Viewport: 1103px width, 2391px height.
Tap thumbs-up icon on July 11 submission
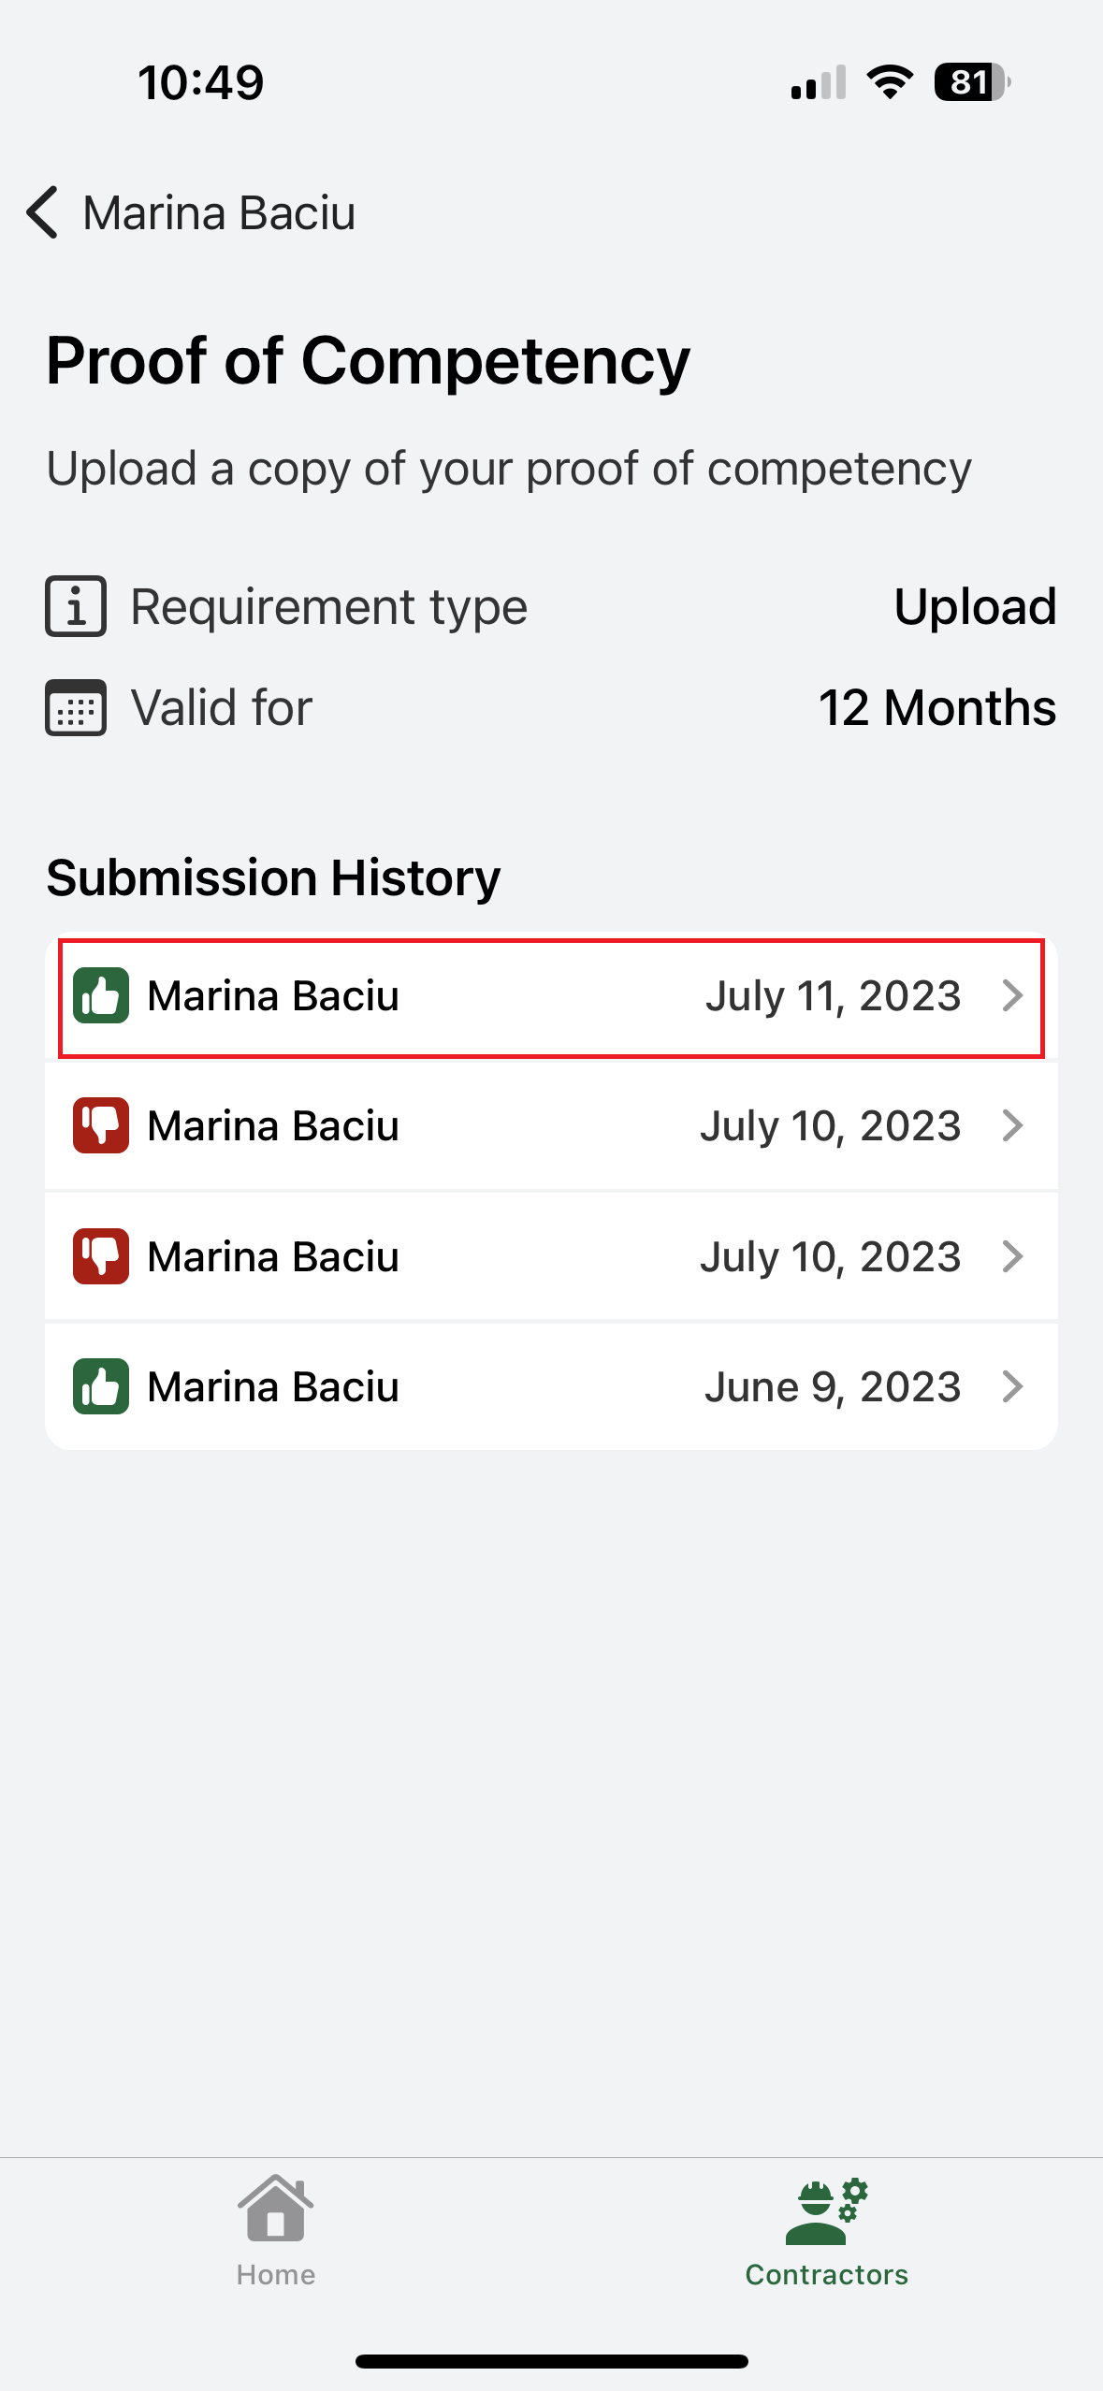click(101, 995)
